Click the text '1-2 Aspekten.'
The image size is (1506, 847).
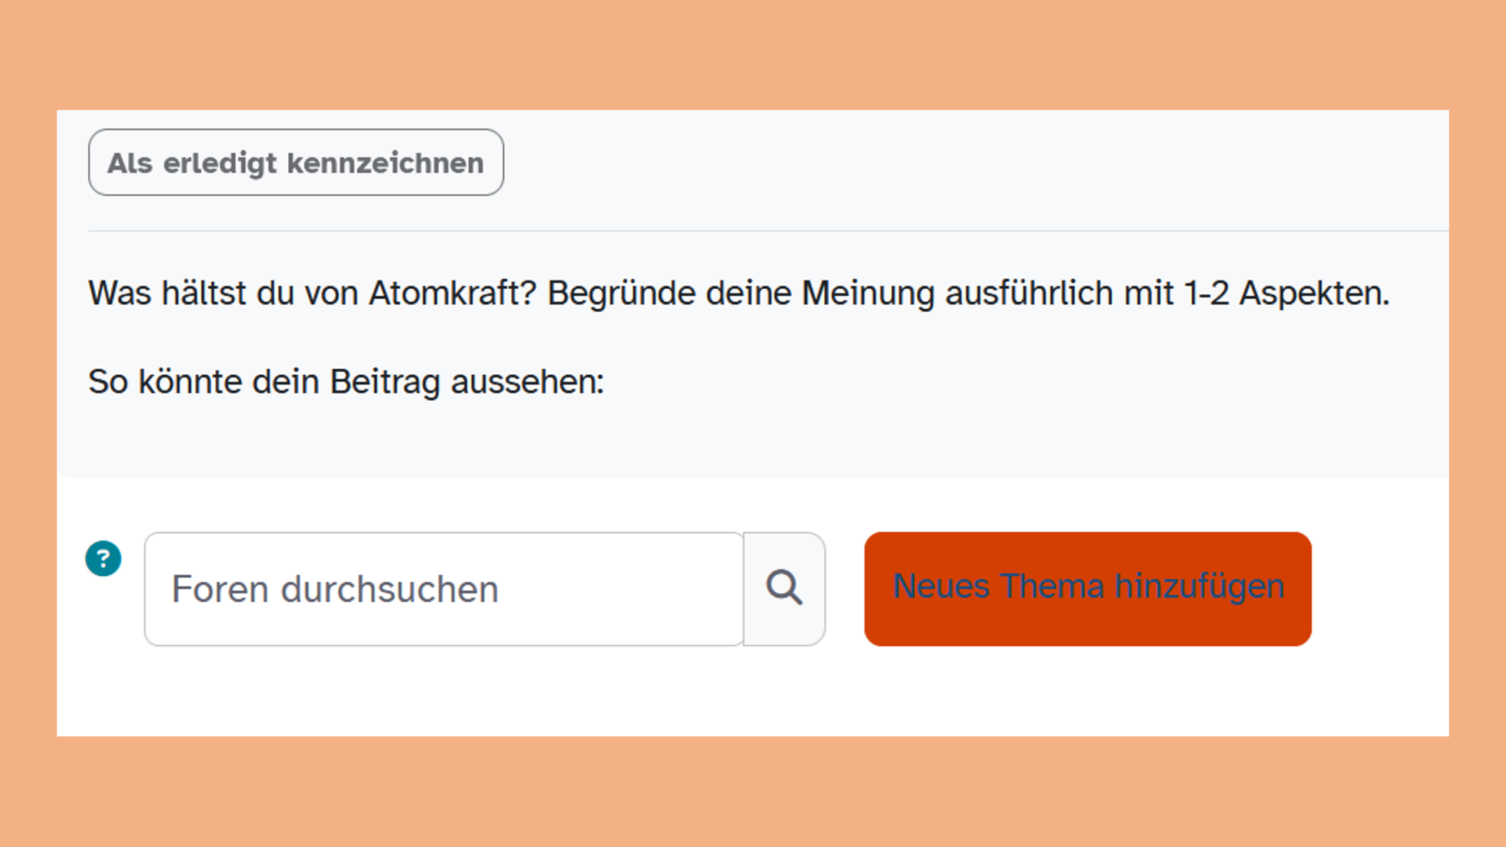point(1287,293)
